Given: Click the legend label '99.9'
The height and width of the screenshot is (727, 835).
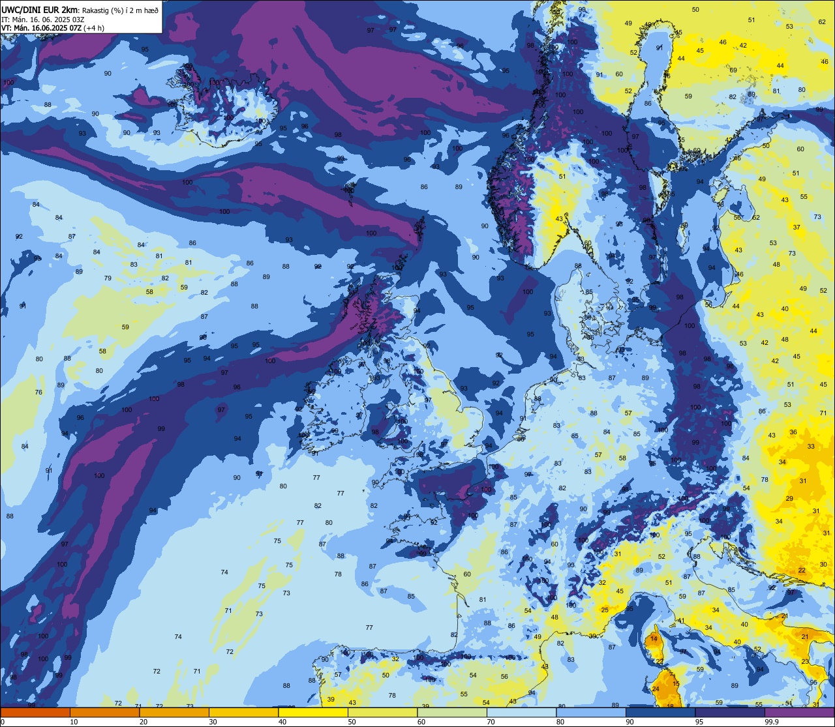Looking at the screenshot, I should (x=772, y=722).
